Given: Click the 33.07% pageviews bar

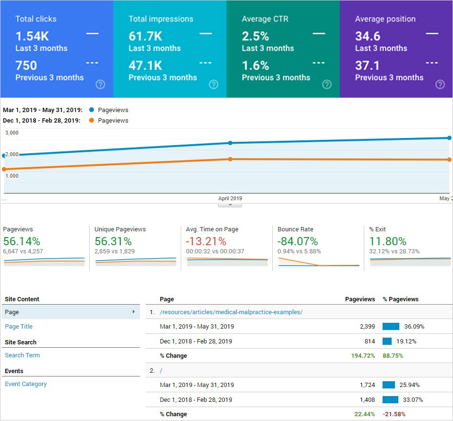Looking at the screenshot, I should pyautogui.click(x=390, y=400).
